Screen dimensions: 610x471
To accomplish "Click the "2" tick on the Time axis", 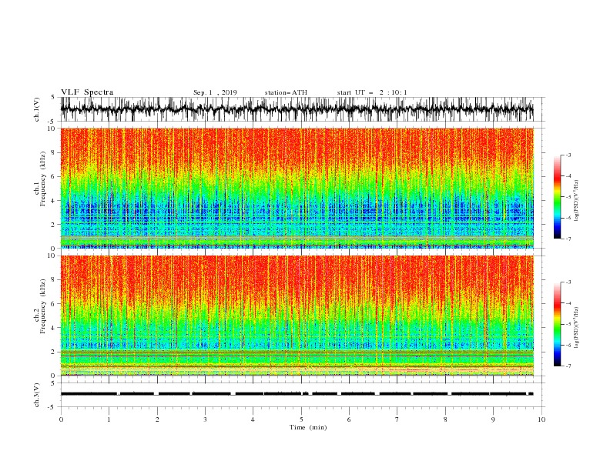I will (157, 419).
